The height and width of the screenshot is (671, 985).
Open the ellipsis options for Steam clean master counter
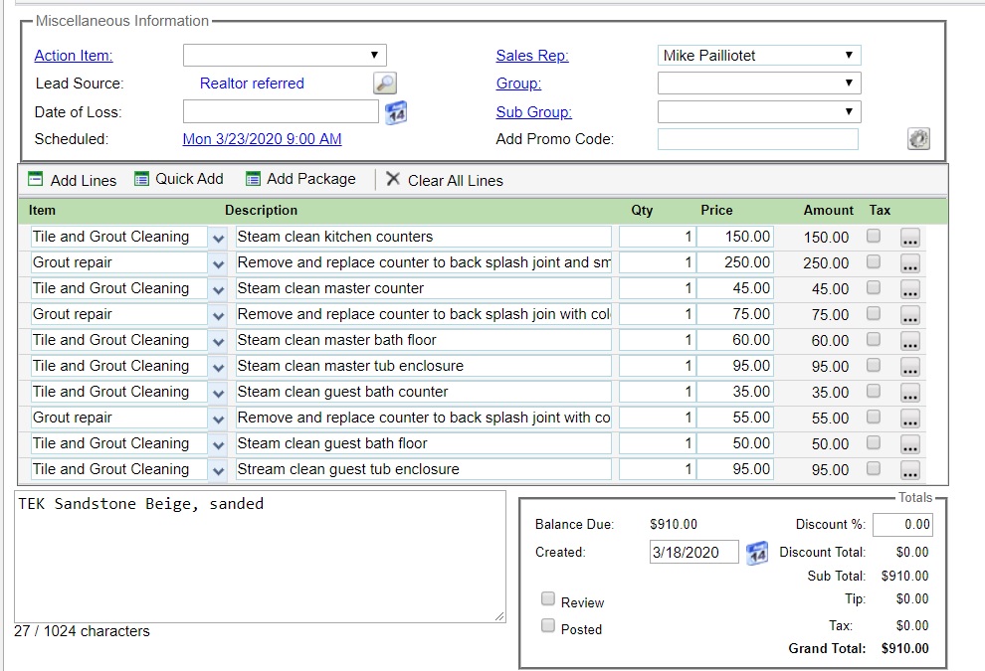pos(910,289)
